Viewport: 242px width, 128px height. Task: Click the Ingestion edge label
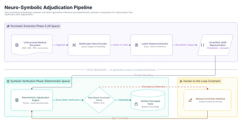pyautogui.click(x=60, y=45)
